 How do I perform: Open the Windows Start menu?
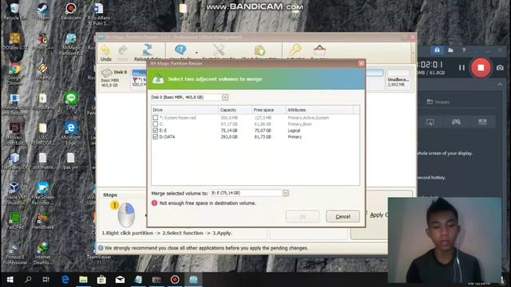(x=10, y=280)
